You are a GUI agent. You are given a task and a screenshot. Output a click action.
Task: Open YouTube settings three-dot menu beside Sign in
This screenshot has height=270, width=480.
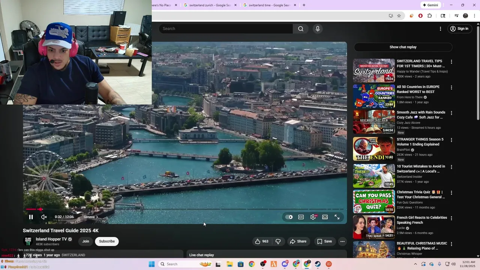pos(441,29)
